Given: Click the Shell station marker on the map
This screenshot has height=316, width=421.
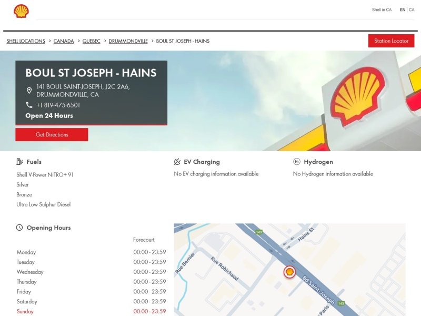Looking at the screenshot, I should pyautogui.click(x=290, y=272).
